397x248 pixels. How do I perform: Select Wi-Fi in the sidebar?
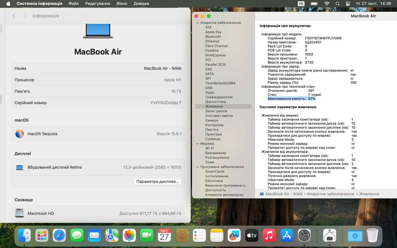209,148
